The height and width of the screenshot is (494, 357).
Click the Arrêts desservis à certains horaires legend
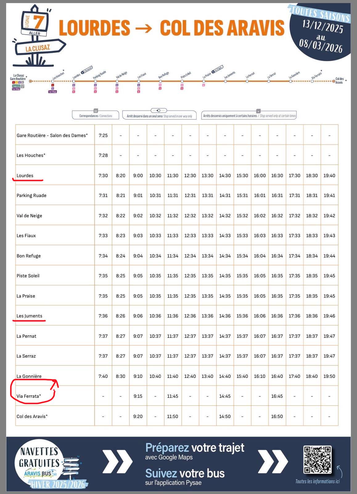click(x=249, y=115)
